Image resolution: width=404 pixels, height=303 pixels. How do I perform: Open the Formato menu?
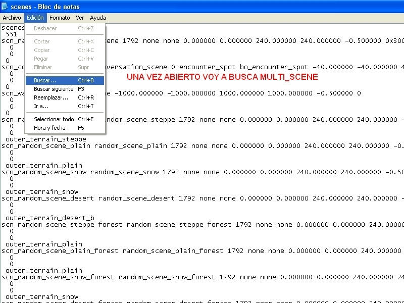click(x=60, y=18)
